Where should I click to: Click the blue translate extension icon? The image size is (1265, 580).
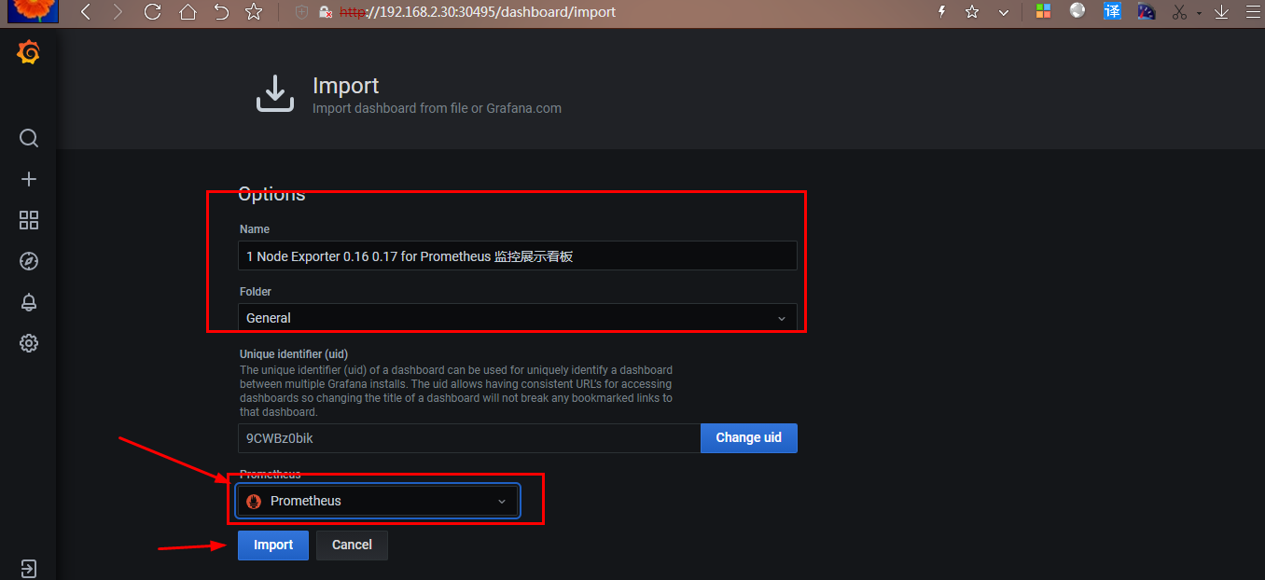(1112, 11)
